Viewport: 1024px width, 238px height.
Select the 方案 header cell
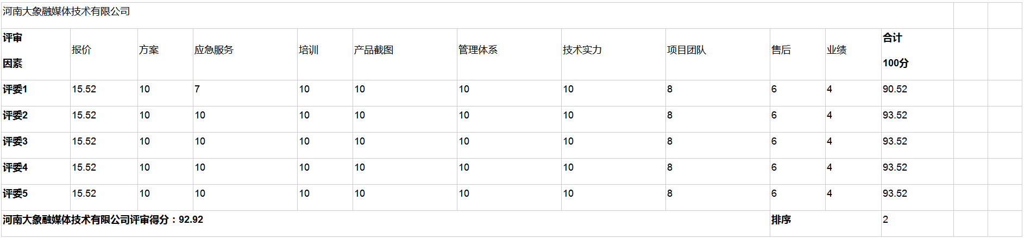tap(149, 50)
